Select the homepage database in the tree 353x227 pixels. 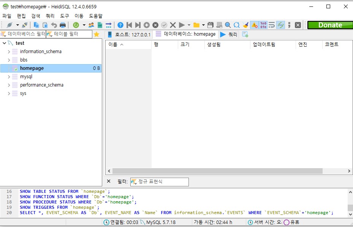click(51, 68)
